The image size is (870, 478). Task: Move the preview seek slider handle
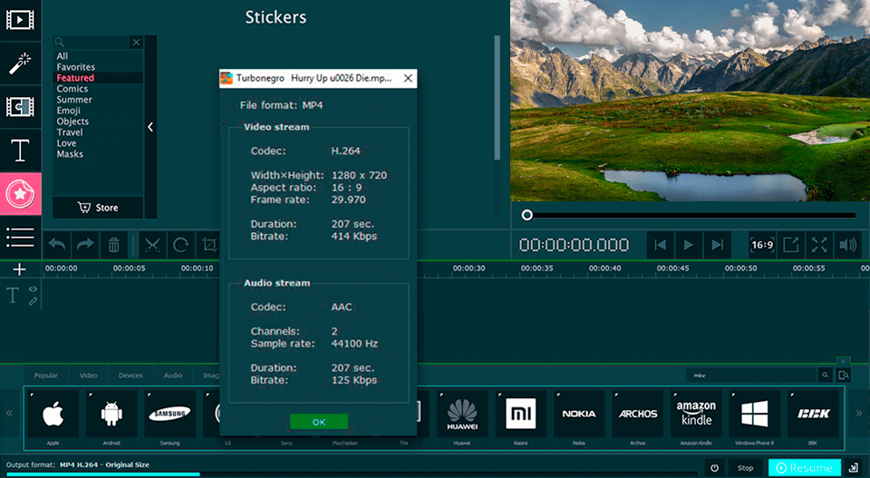527,215
